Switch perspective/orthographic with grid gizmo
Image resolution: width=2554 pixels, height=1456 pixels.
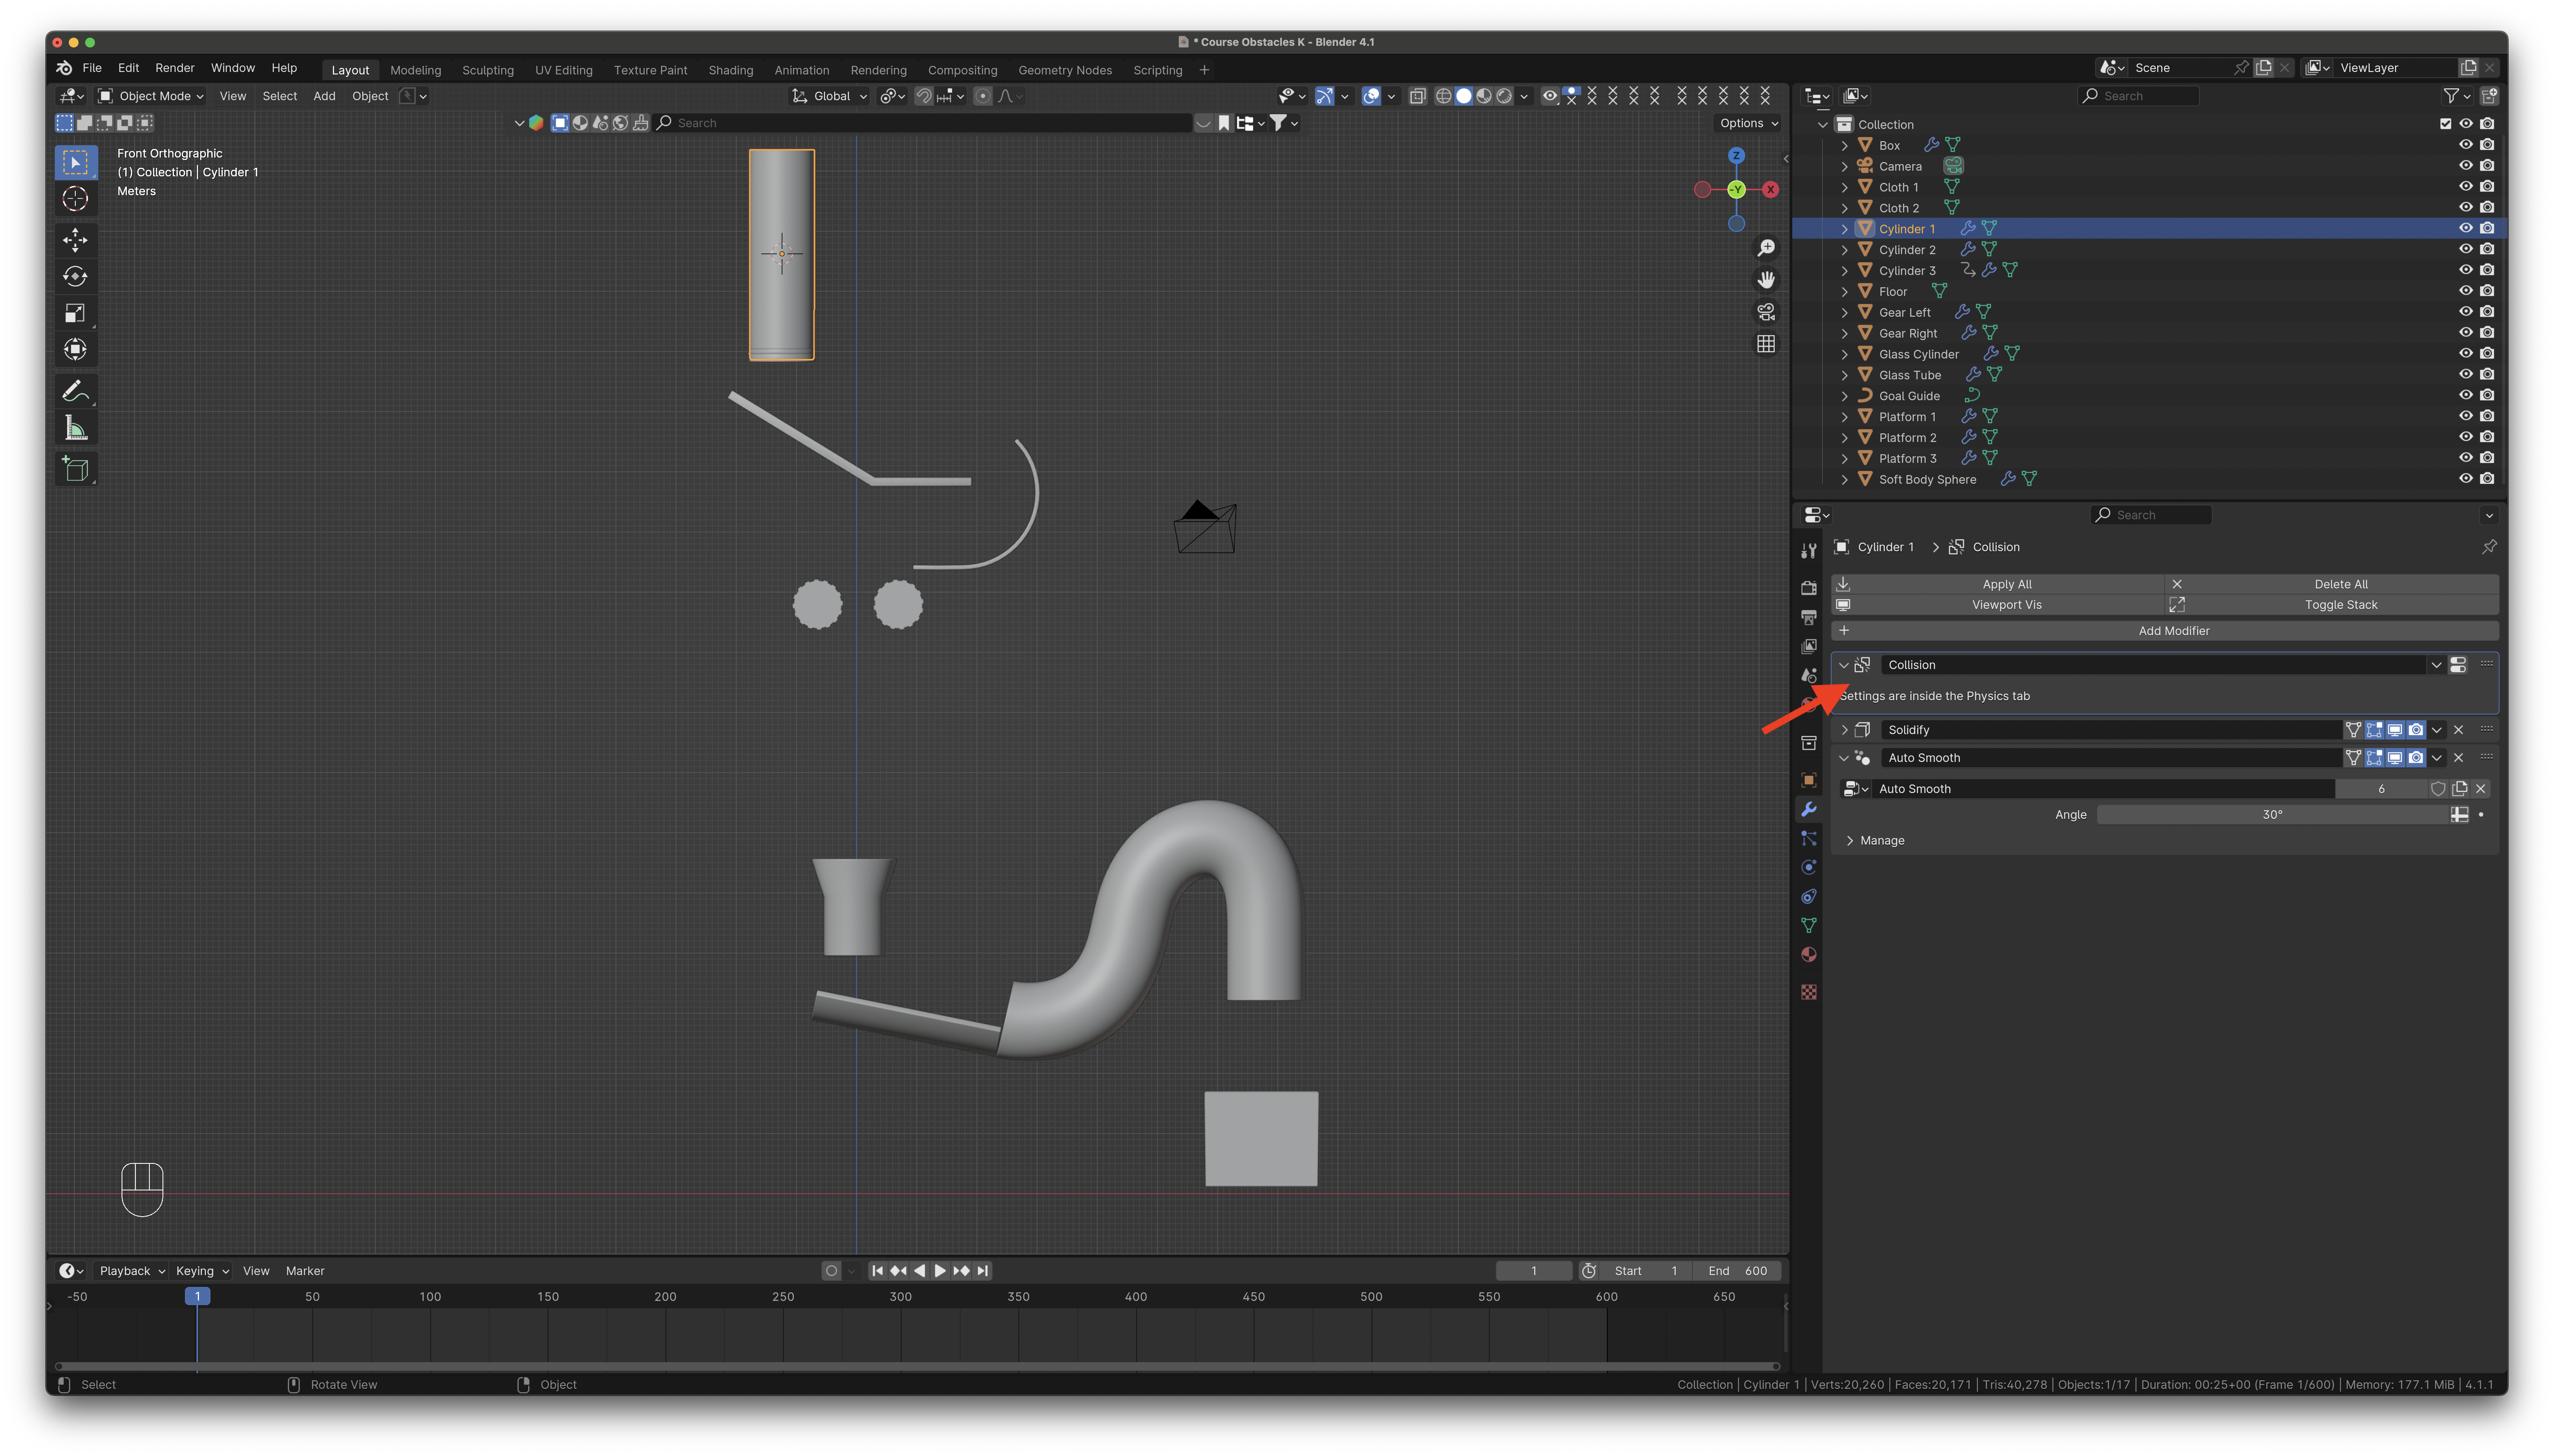(x=1767, y=344)
